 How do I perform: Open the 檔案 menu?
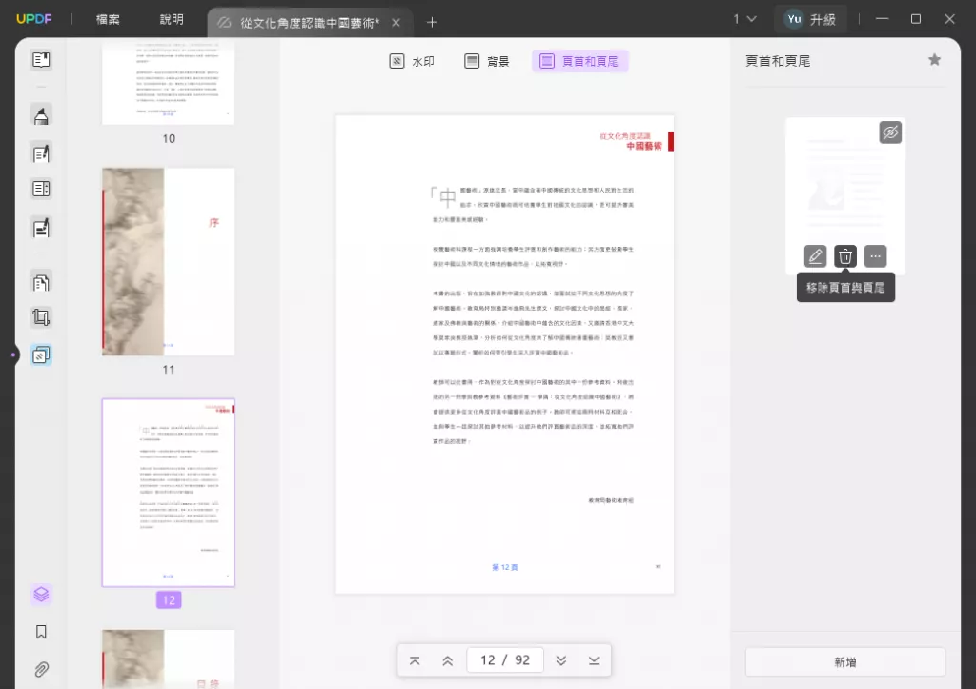[x=108, y=19]
